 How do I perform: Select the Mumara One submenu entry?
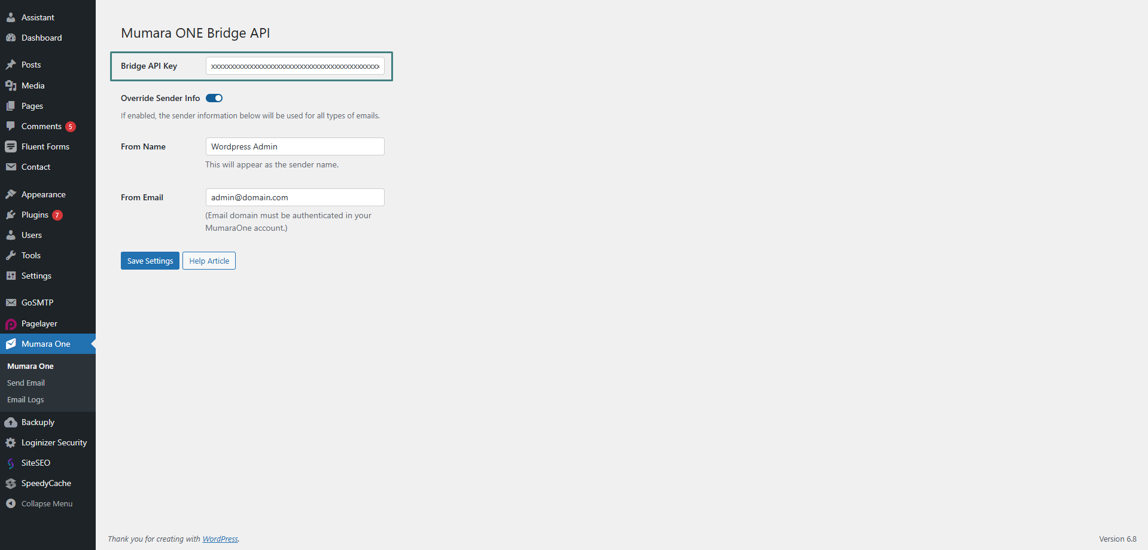click(x=31, y=366)
